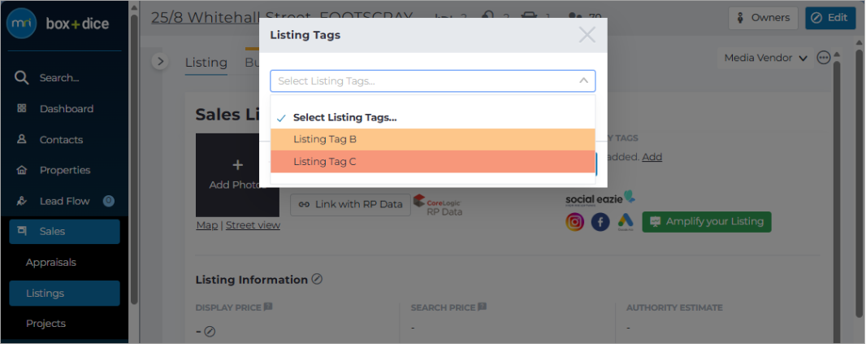This screenshot has height=344, width=866.
Task: Click the display price edit icon
Action: tap(210, 332)
